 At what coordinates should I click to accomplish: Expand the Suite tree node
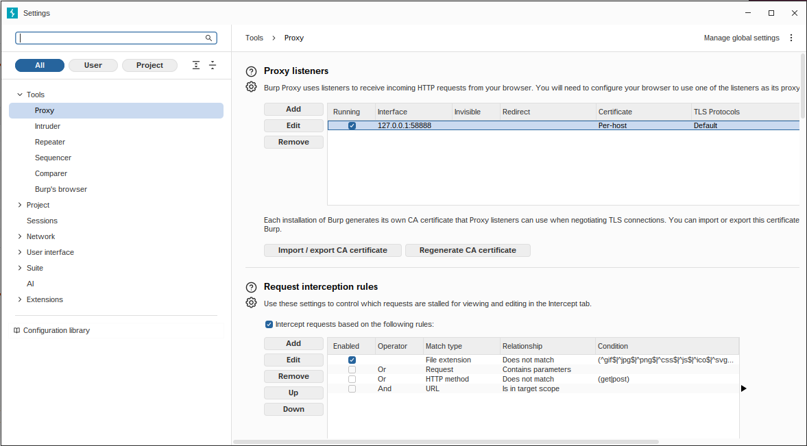[x=20, y=268]
